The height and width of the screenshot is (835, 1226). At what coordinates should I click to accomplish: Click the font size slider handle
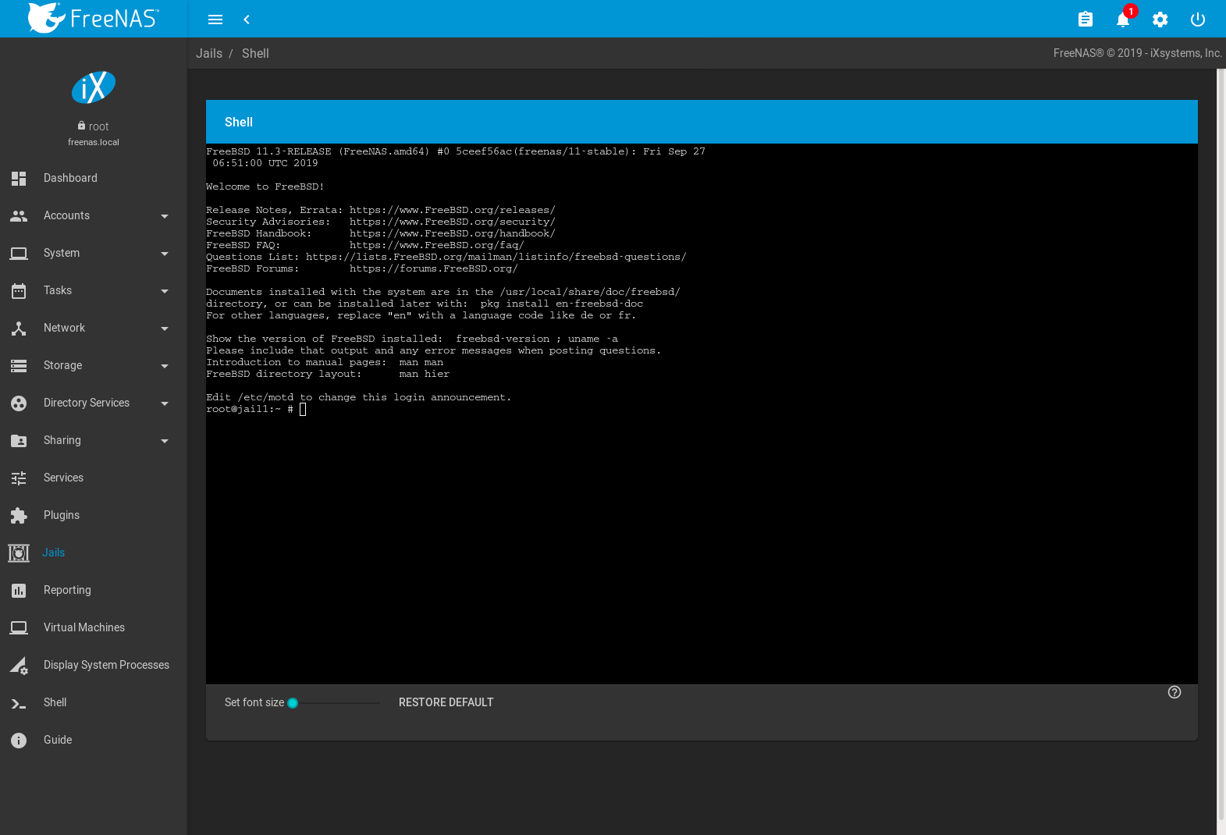(x=293, y=703)
